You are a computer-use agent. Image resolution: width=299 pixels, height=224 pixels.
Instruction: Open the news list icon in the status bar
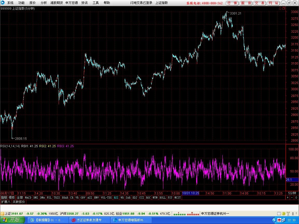pyautogui.click(x=279, y=214)
